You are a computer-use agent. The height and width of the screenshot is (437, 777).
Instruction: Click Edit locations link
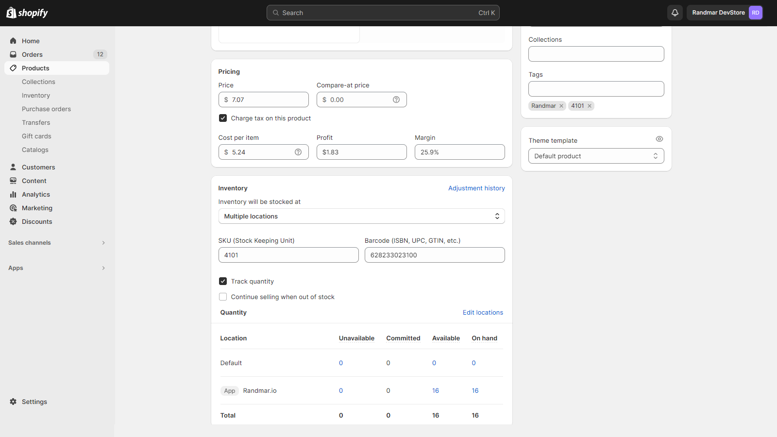pos(483,312)
